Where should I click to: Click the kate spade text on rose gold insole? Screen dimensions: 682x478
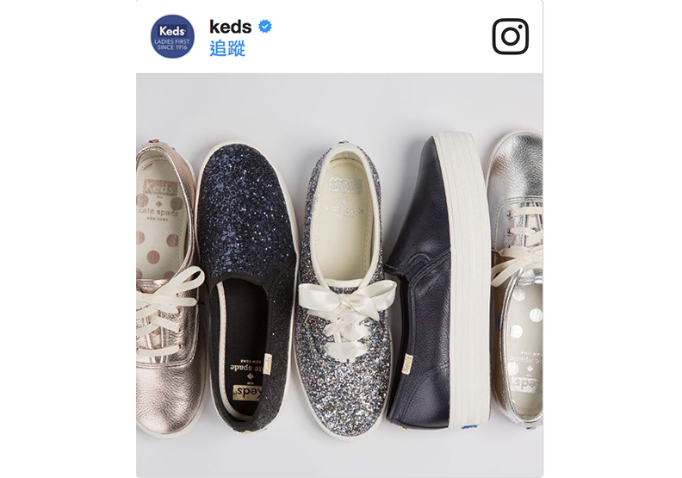point(158,212)
